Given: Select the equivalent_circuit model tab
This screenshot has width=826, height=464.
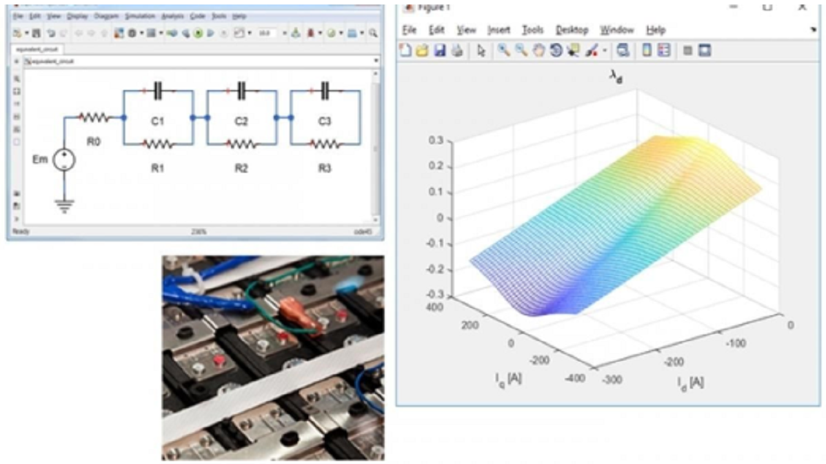Looking at the screenshot, I should coord(36,48).
